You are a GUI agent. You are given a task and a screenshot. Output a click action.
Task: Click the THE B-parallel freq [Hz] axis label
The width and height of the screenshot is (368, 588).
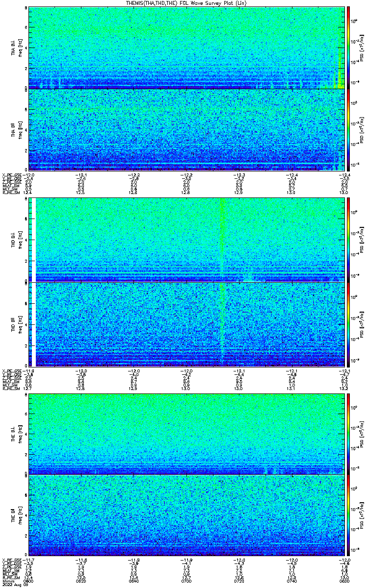21,515
